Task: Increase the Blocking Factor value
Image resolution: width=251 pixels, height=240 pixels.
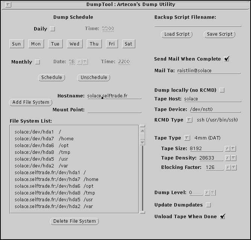Action: click(x=228, y=167)
